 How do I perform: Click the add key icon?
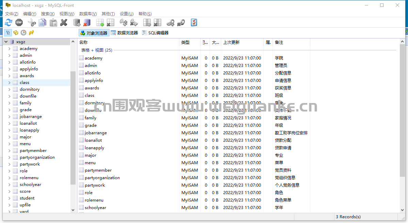point(123,23)
